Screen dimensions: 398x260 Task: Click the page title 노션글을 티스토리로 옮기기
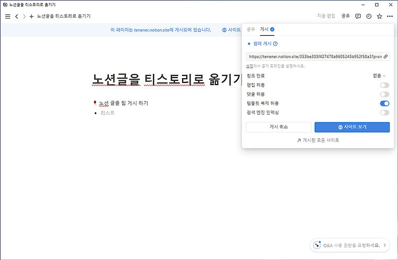pyautogui.click(x=167, y=79)
